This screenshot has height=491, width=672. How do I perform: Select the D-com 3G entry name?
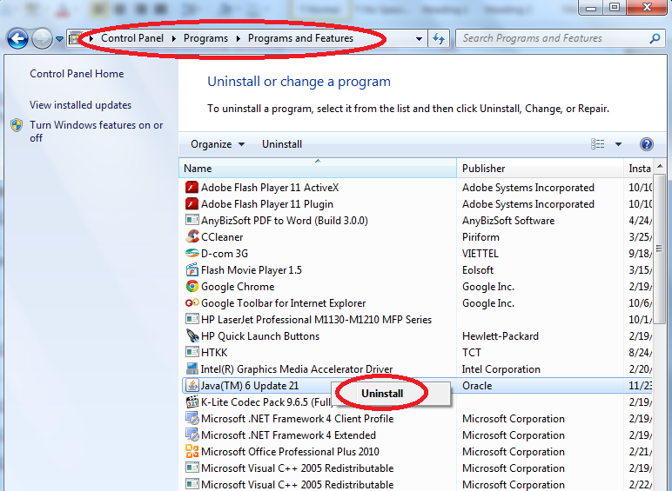click(x=225, y=254)
